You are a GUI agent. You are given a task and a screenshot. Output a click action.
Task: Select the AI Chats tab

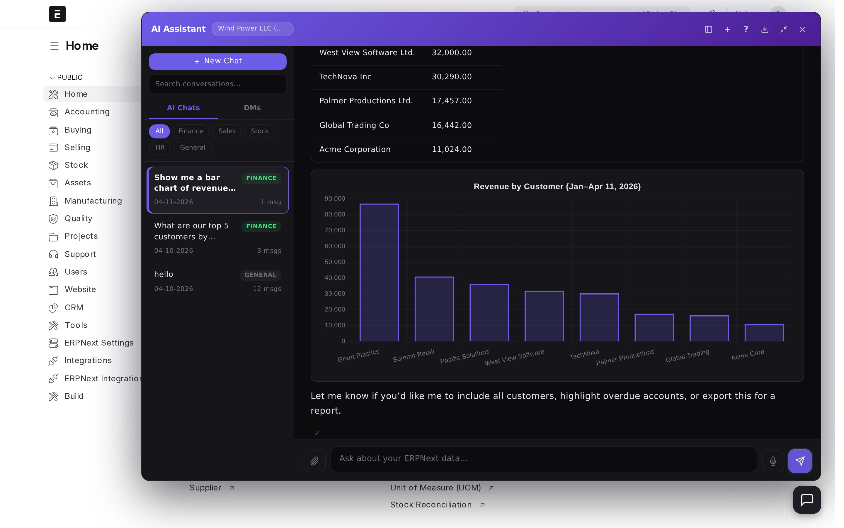coord(183,108)
